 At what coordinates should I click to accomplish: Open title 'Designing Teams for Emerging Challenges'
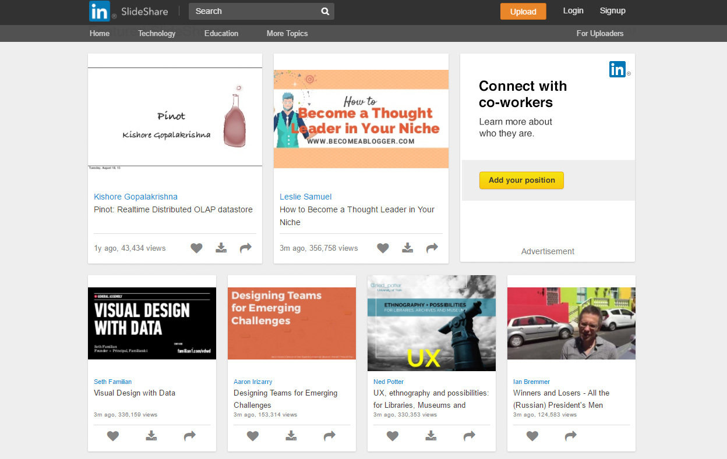[285, 399]
